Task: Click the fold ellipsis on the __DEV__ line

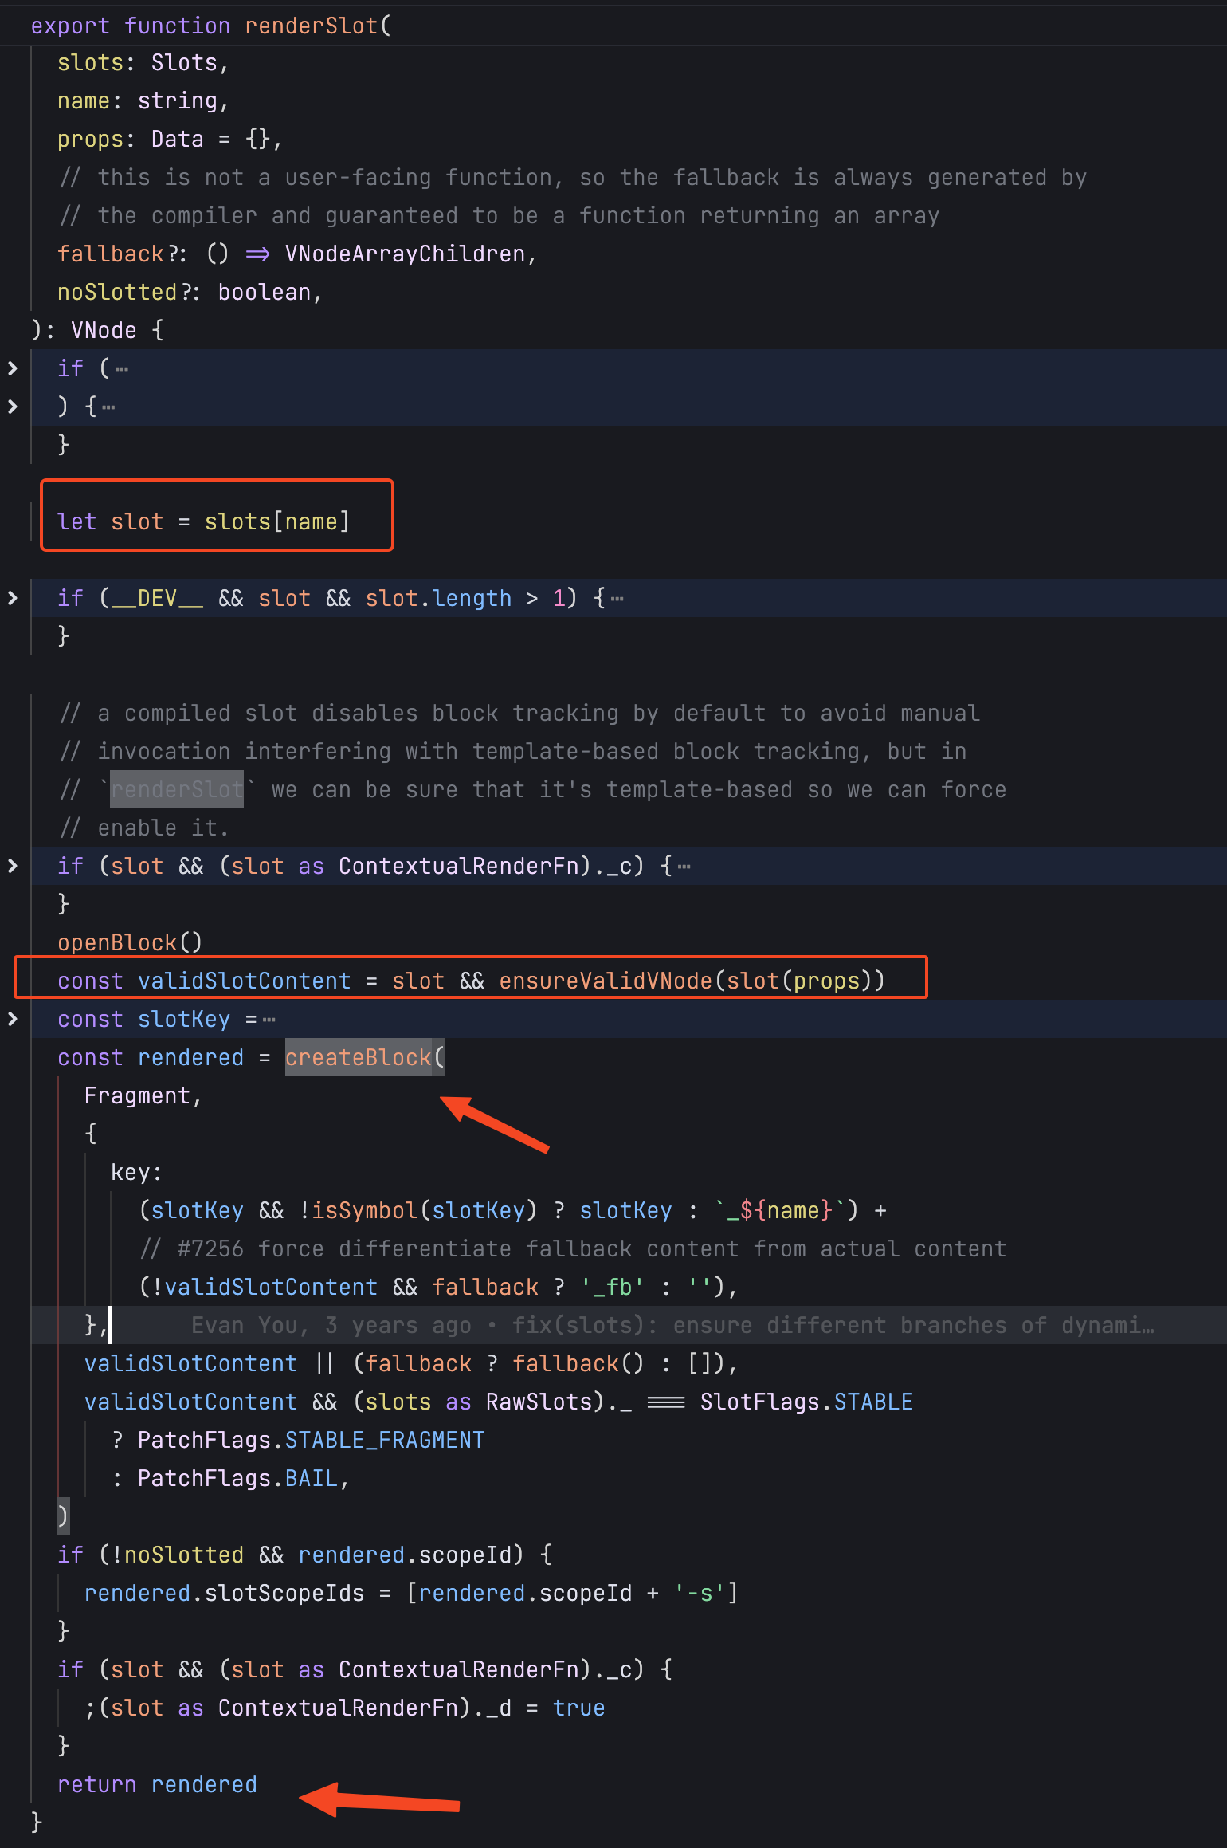Action: click(617, 599)
